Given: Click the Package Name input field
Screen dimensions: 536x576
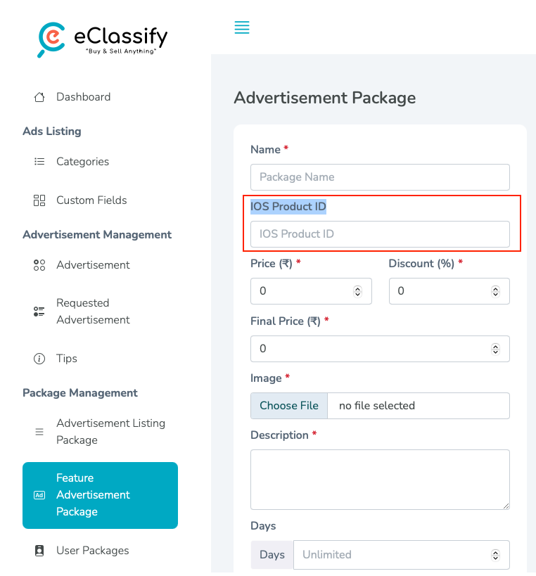Looking at the screenshot, I should (x=380, y=177).
